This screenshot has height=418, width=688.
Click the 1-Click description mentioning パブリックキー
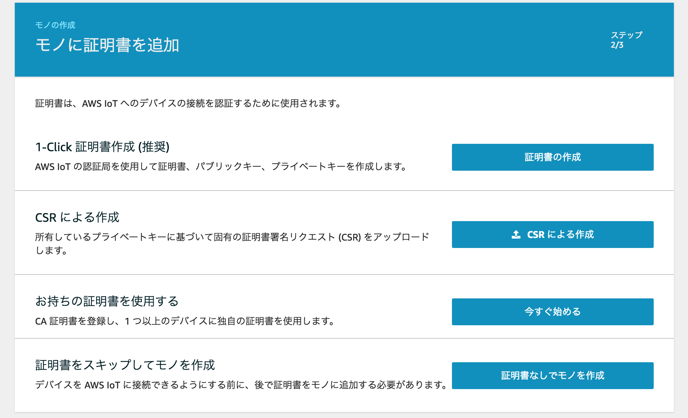[x=221, y=167]
